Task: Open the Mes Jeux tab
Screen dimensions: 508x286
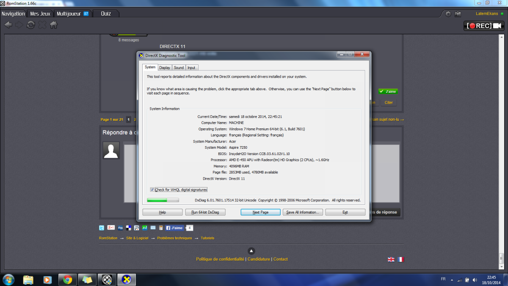Action: click(x=40, y=14)
